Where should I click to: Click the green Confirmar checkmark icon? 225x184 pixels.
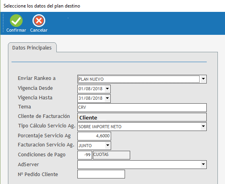16,21
